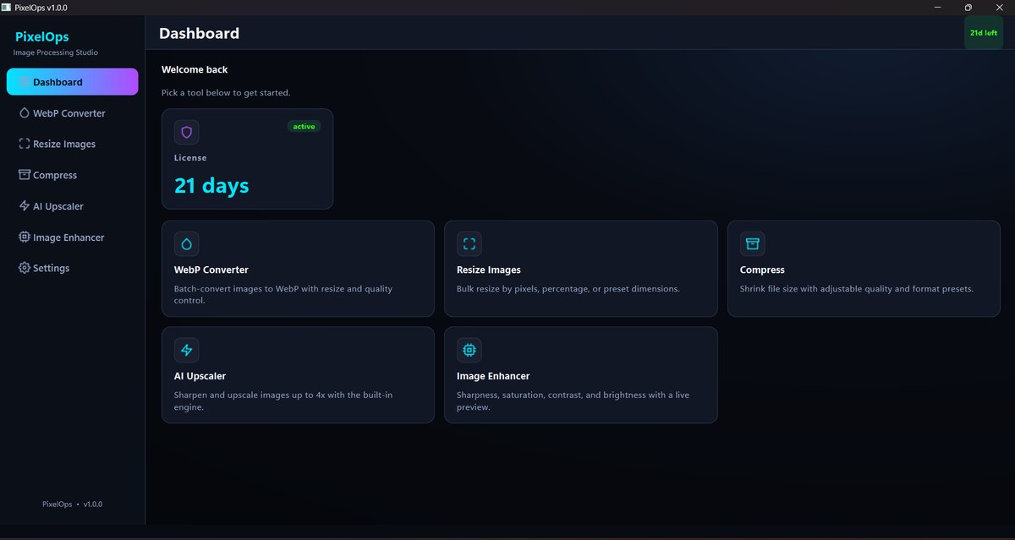Click the archive icon on Compress card
The image size is (1015, 540).
pos(752,244)
